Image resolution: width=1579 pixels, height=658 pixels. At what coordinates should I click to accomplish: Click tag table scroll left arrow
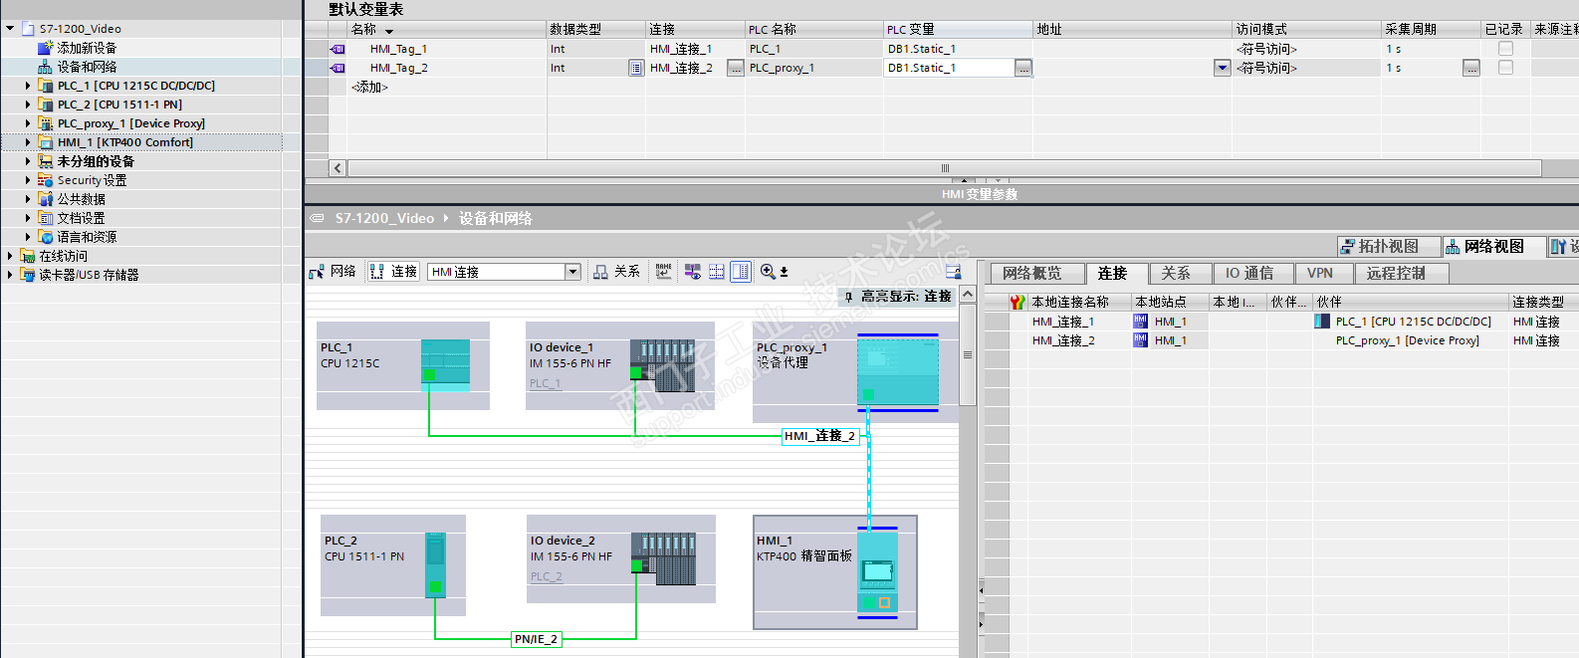338,168
